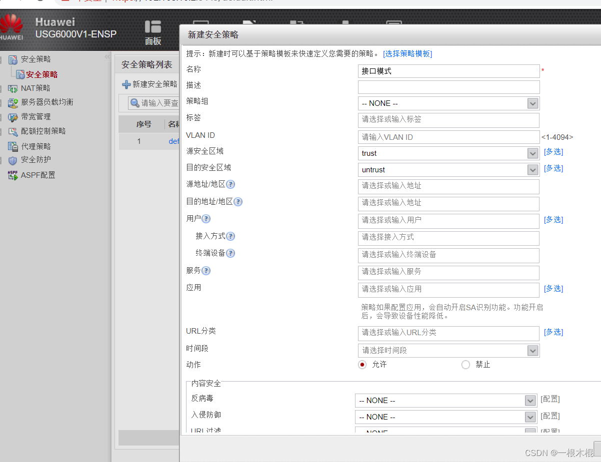The height and width of the screenshot is (462, 601).
Task: Click the 内容安全 section heading
Action: (206, 383)
